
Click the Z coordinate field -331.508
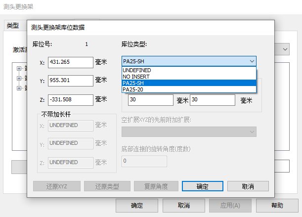(x=71, y=100)
